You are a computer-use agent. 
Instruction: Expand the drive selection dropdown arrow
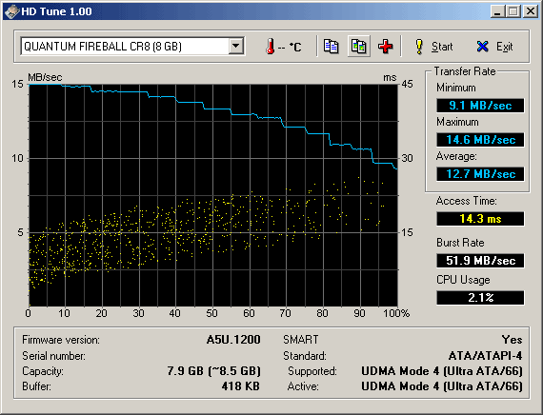[236, 46]
